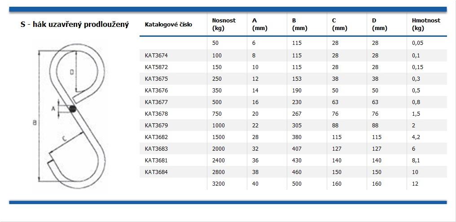The image size is (456, 222).
Task: Click the 'Hmotnost (kg)' column header
Action: pos(426,24)
